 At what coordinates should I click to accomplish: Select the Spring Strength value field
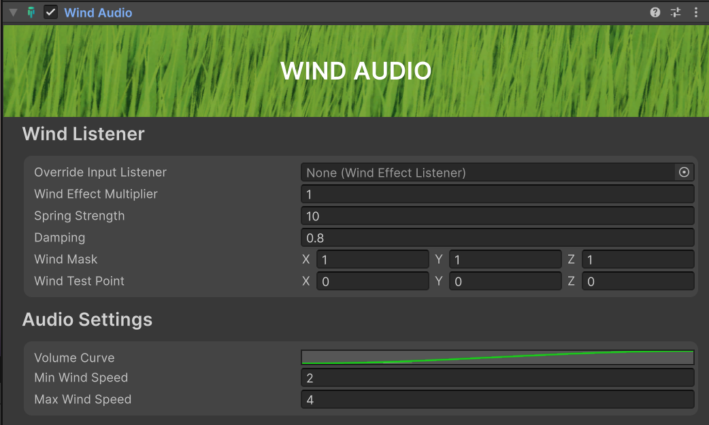coord(497,216)
